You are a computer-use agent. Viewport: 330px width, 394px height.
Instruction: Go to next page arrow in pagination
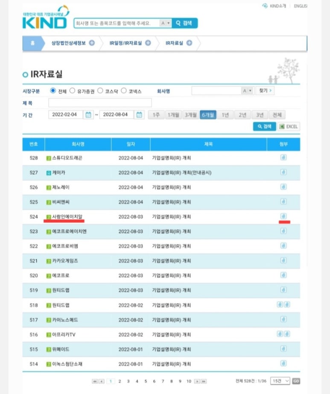click(x=197, y=381)
